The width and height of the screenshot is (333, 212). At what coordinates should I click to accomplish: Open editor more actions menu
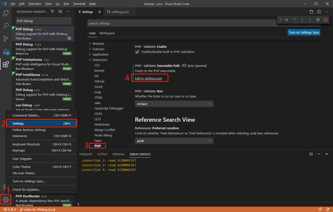(326, 12)
